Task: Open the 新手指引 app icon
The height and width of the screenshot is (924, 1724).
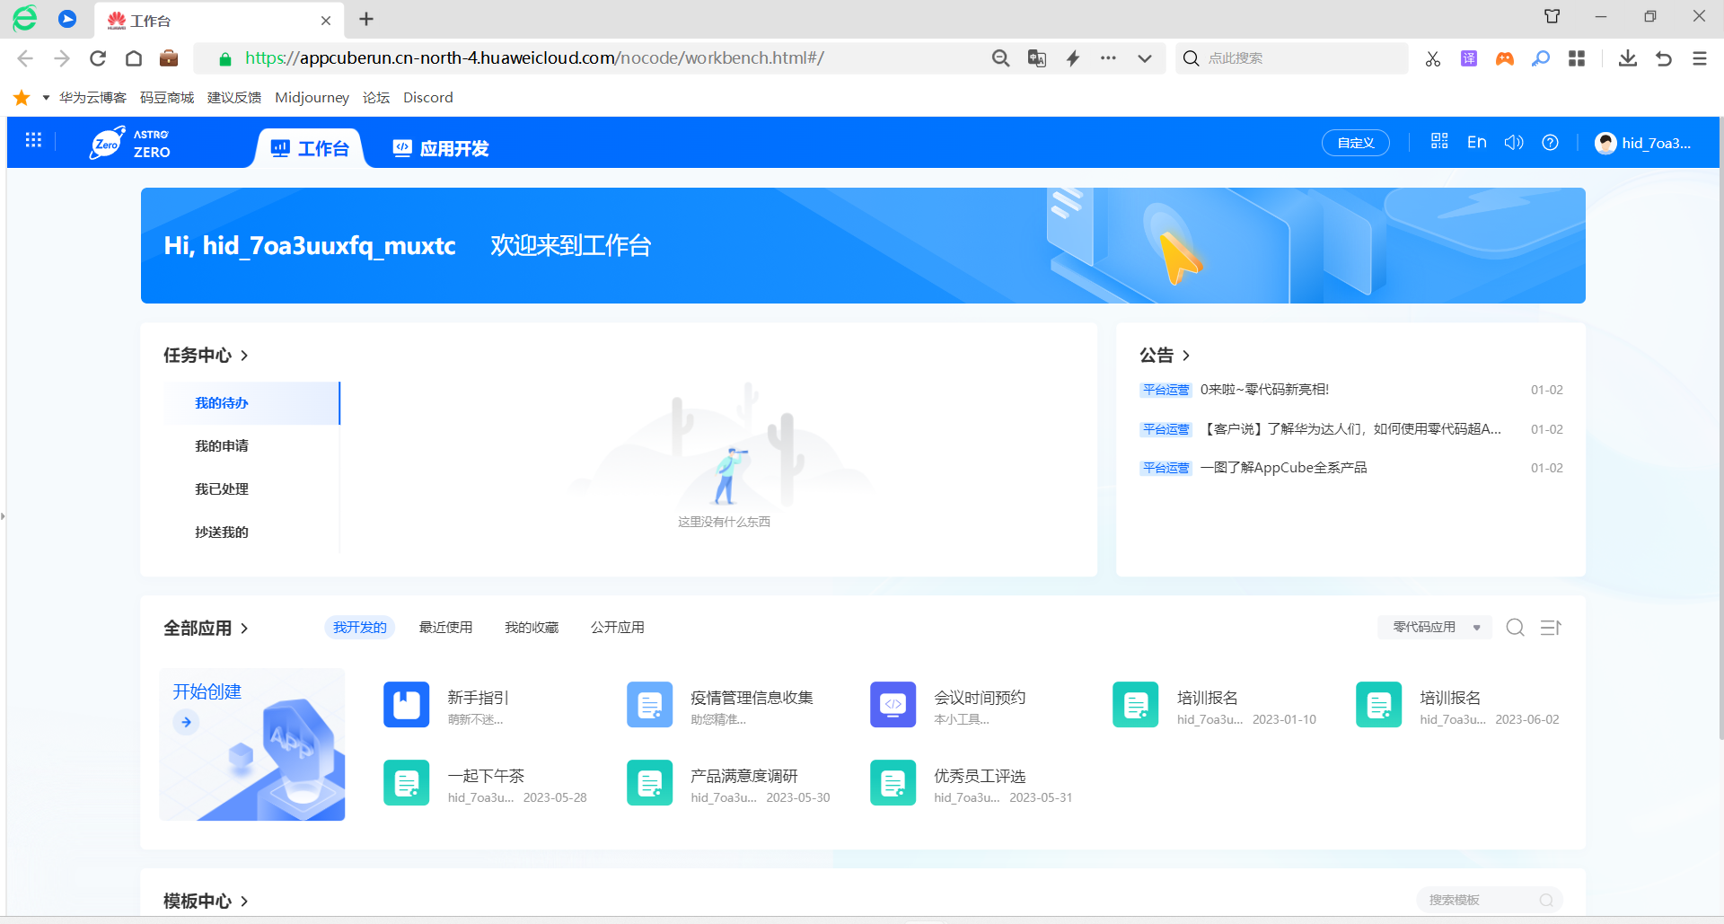Action: click(x=407, y=704)
